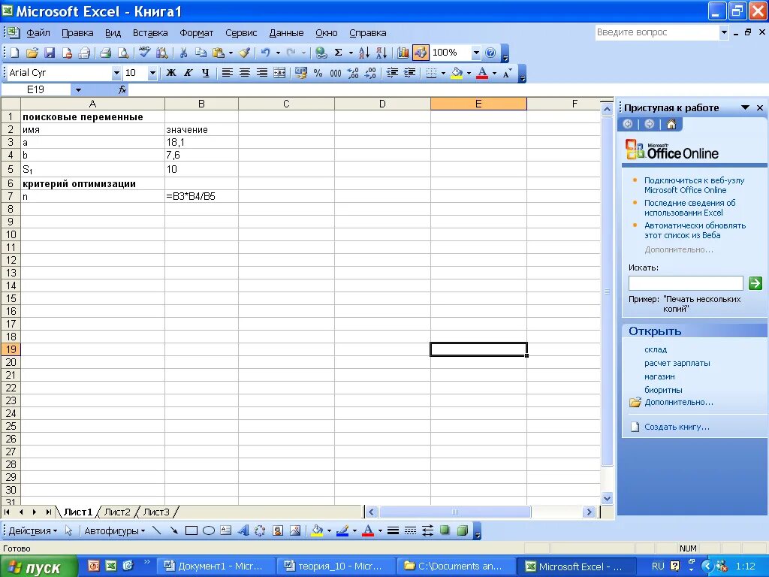Open the recent file расчет зарплаты
Image resolution: width=769 pixels, height=577 pixels.
(x=677, y=363)
